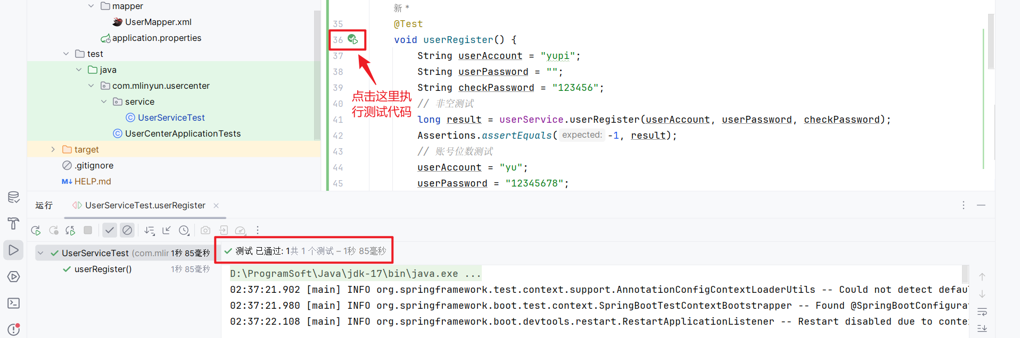Select userRegister() in the test results
This screenshot has width=1020, height=338.
[x=103, y=269]
